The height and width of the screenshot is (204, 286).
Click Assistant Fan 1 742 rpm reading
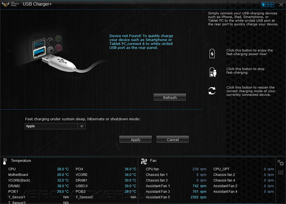coord(199,186)
